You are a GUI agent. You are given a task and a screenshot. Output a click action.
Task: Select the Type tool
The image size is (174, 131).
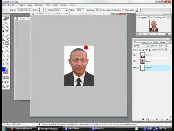point(7,51)
